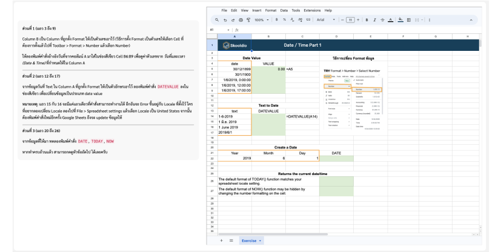Decrease decimal places
This screenshot has height=252, width=501.
coord(292,20)
